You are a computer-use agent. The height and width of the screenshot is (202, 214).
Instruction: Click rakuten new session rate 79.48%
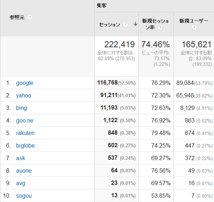(161, 133)
